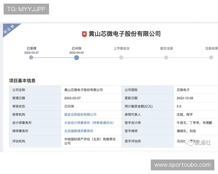This screenshot has width=218, height=174.
Task: Click the 预计融资金额(亿元) label cell
Action: [148, 106]
